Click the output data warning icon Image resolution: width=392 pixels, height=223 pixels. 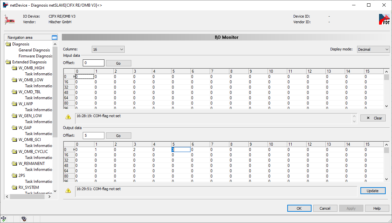click(68, 190)
